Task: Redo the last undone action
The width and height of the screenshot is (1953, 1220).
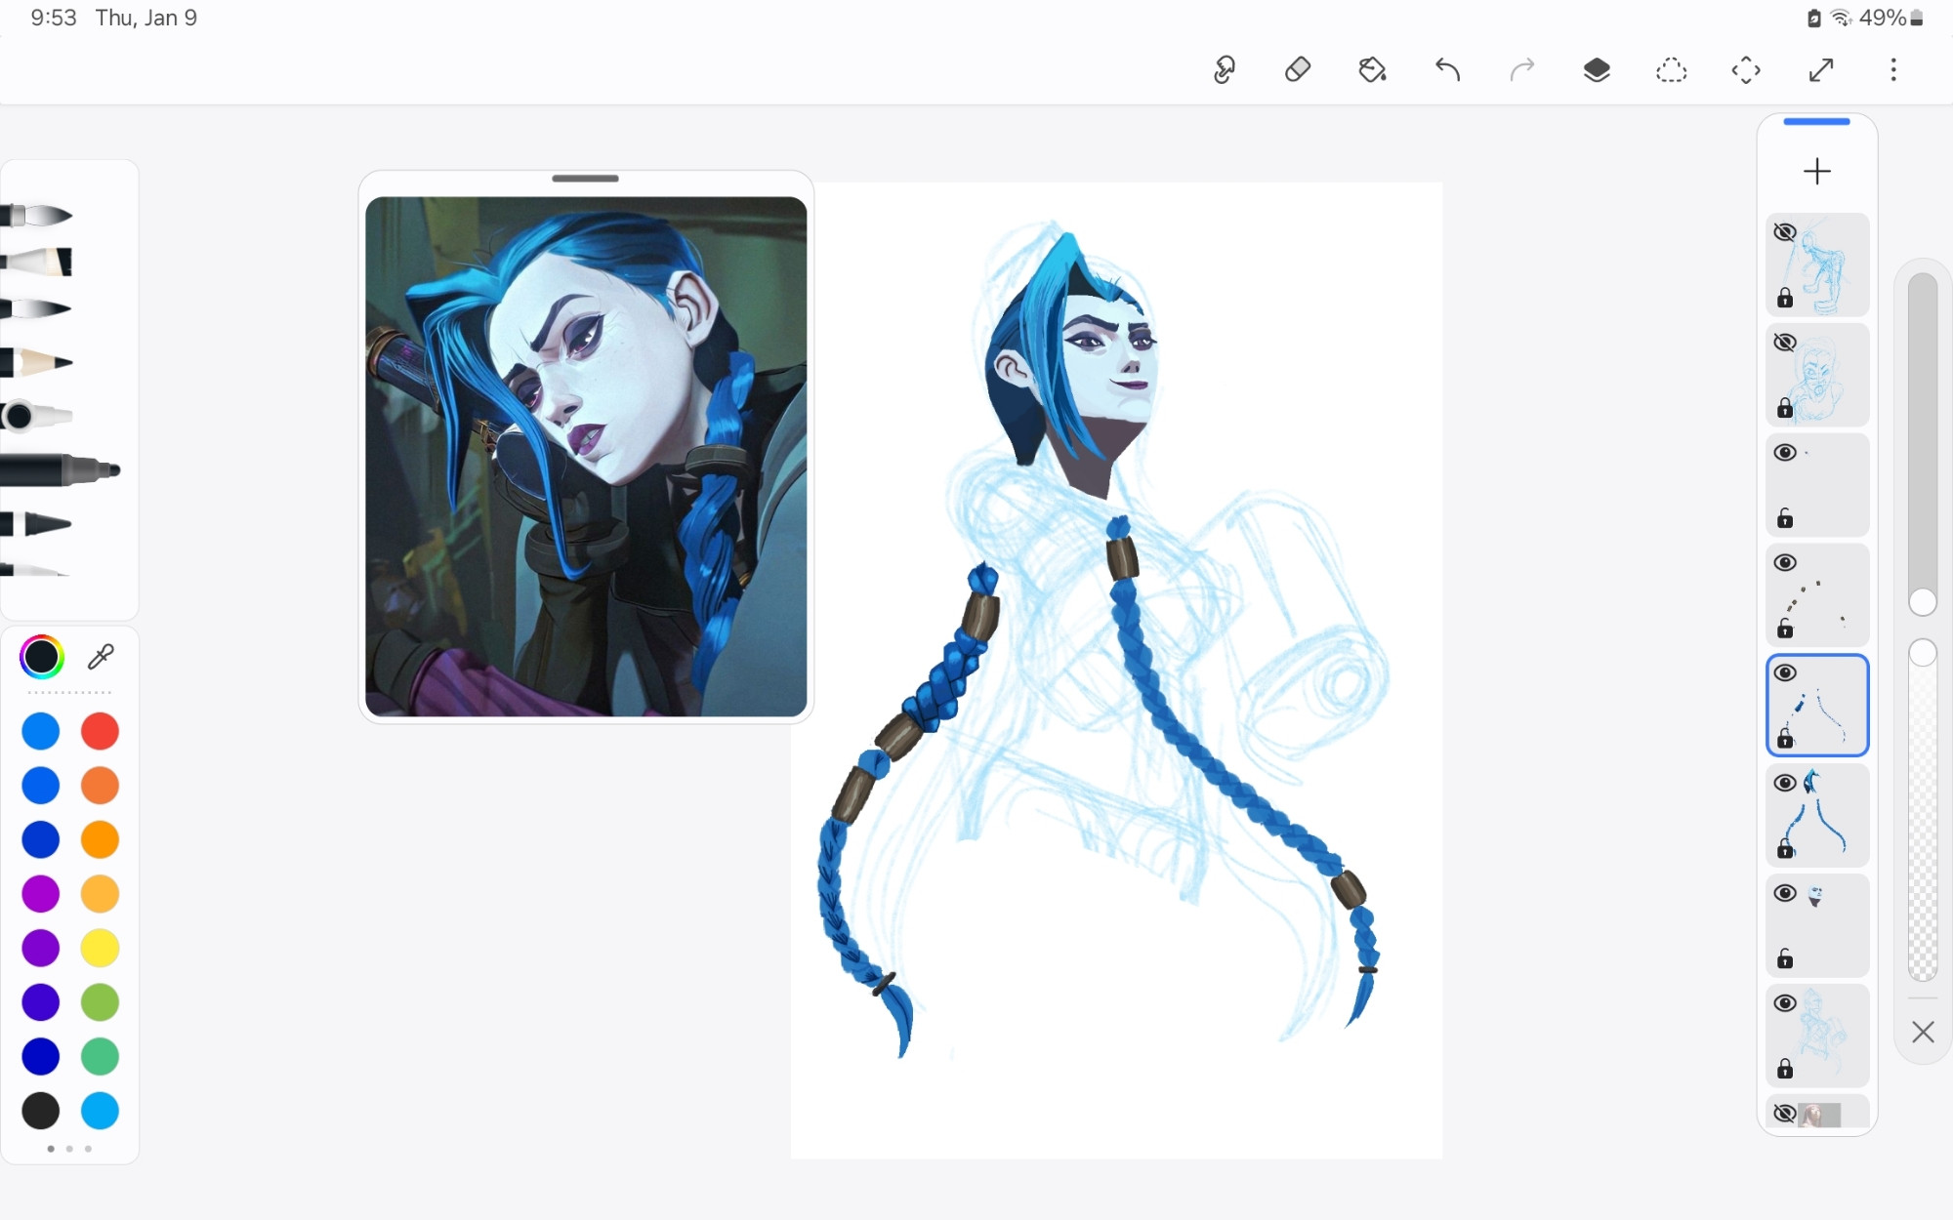Action: 1522,70
